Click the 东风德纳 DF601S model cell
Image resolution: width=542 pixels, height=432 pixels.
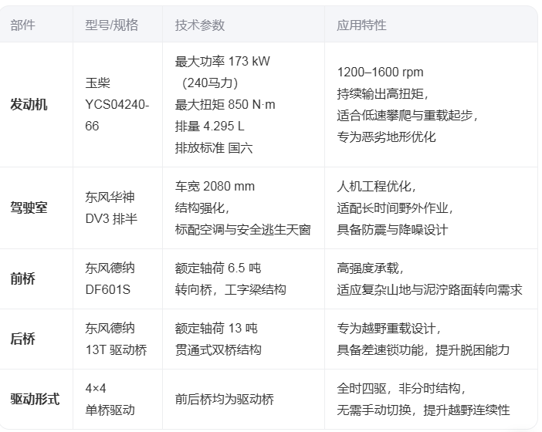point(110,278)
